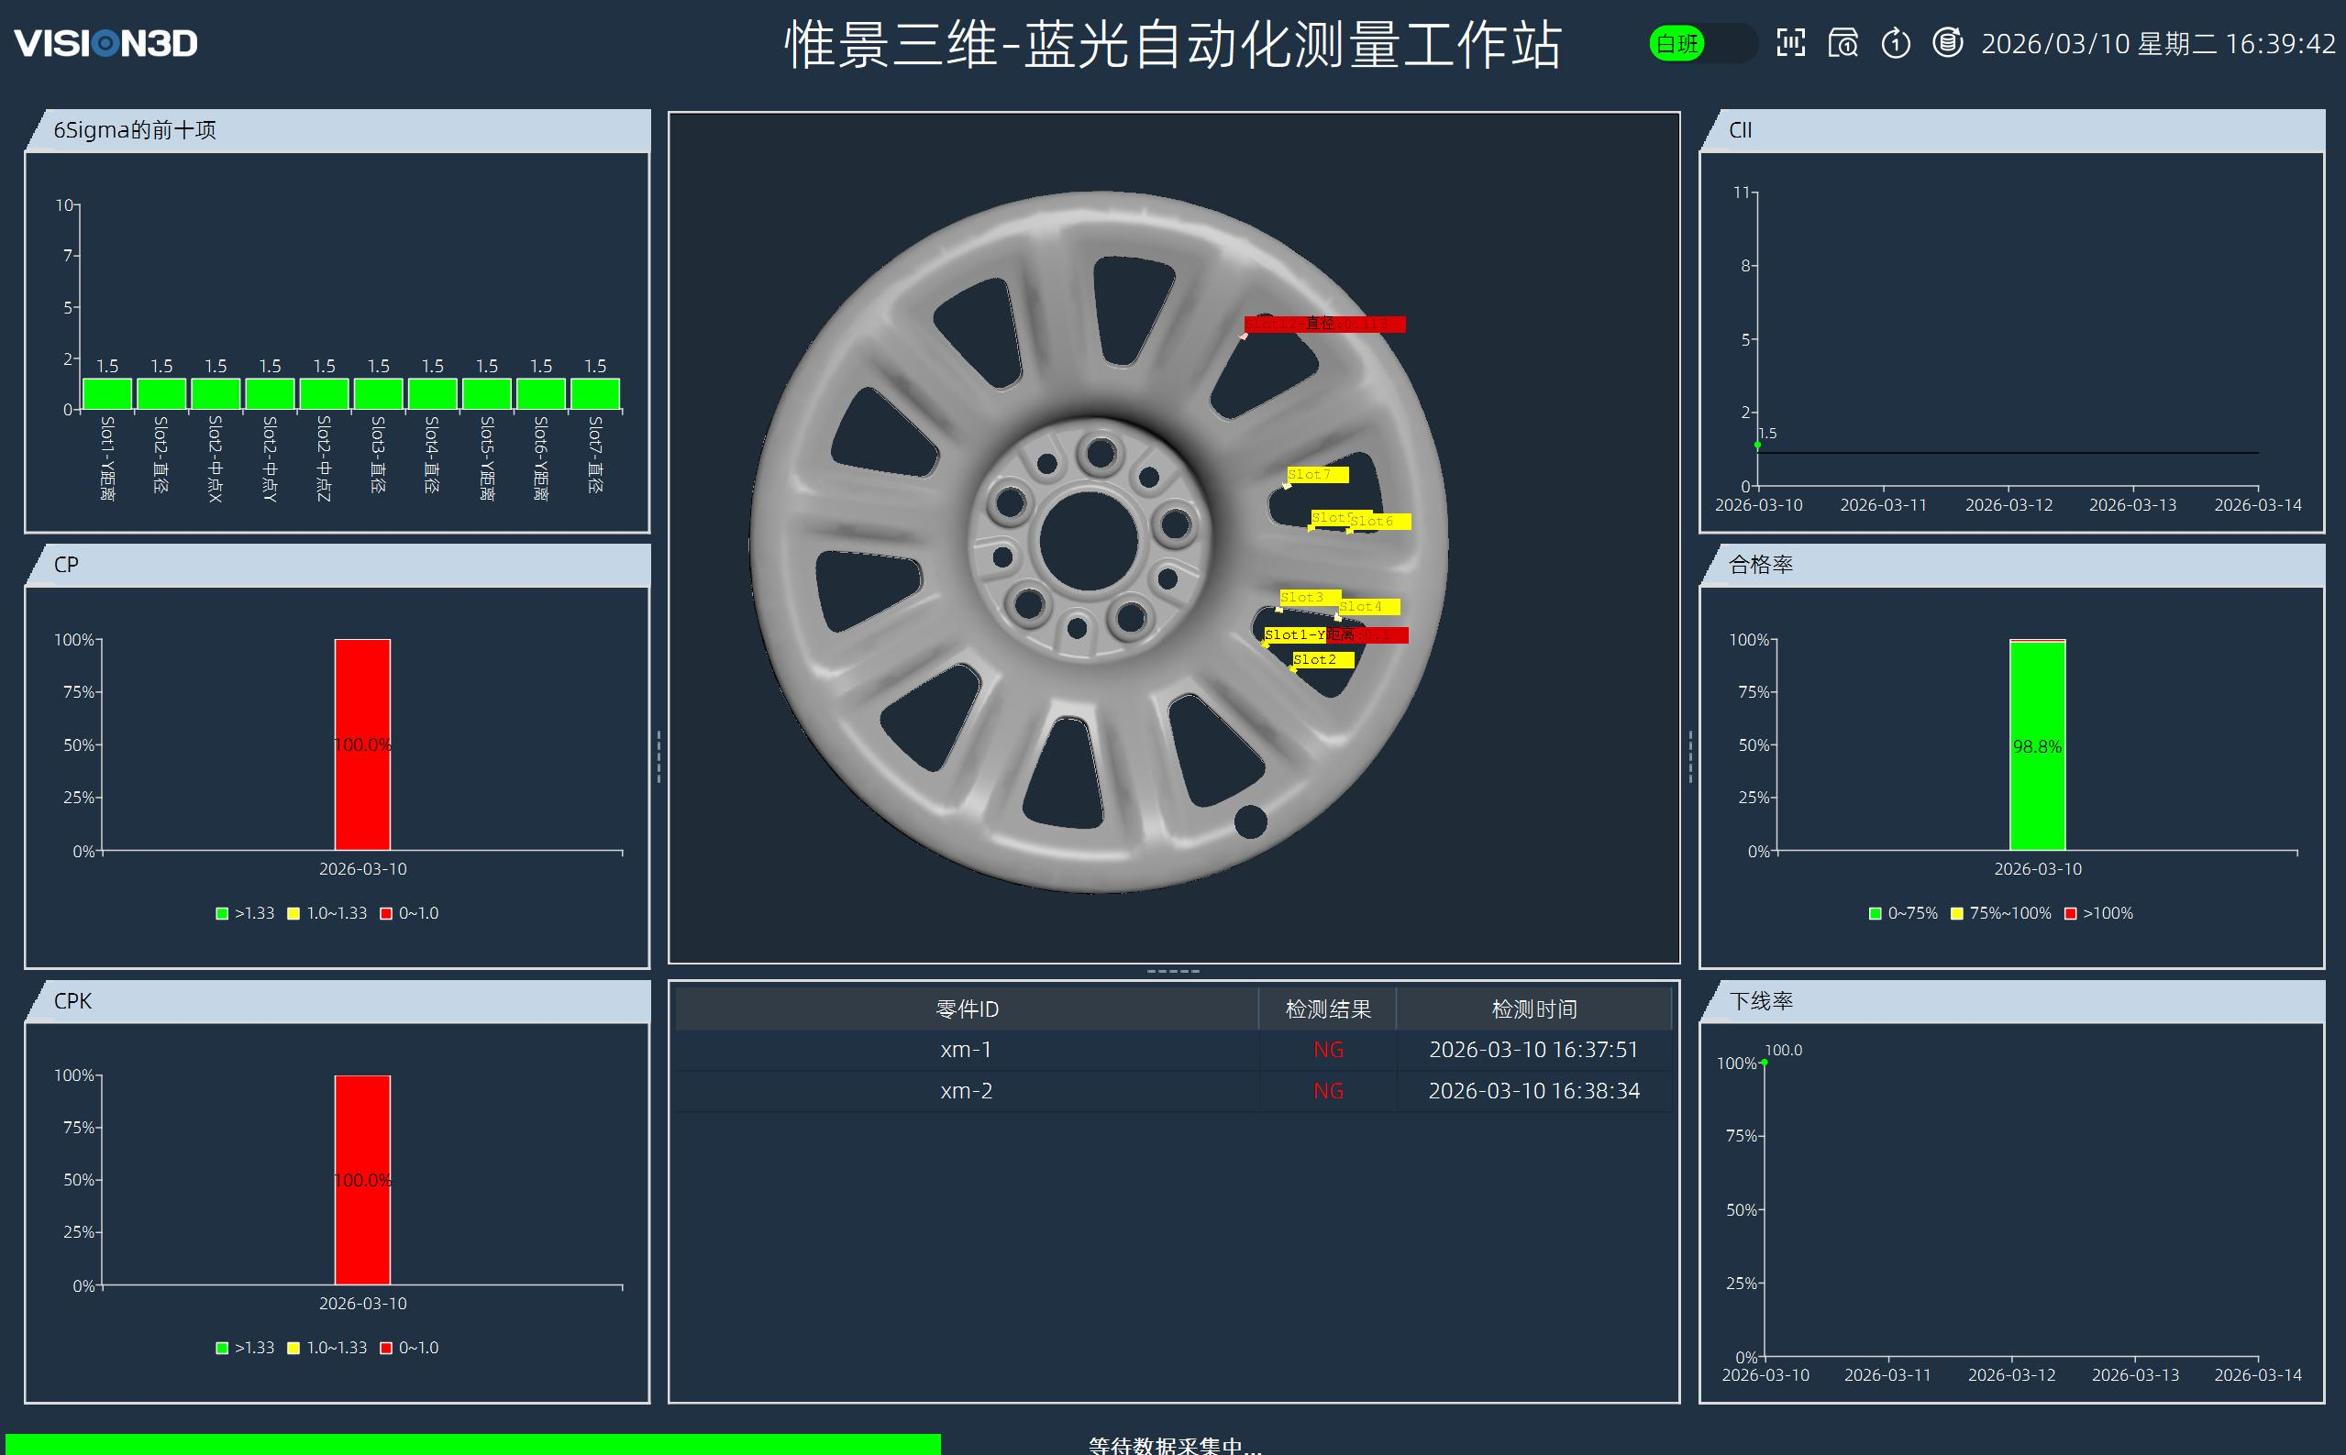Click the Slot5-Y距离 bar in 6Sigma chart
This screenshot has width=2346, height=1455.
pos(487,393)
